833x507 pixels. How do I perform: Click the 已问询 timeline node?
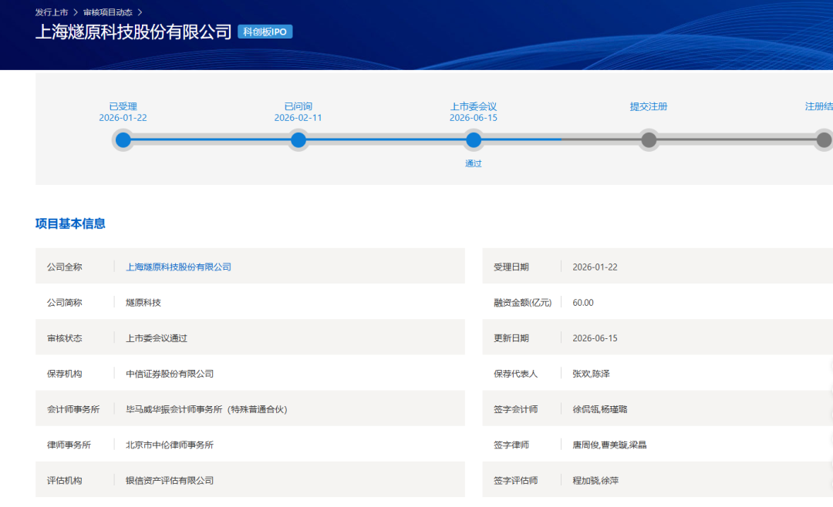[298, 140]
